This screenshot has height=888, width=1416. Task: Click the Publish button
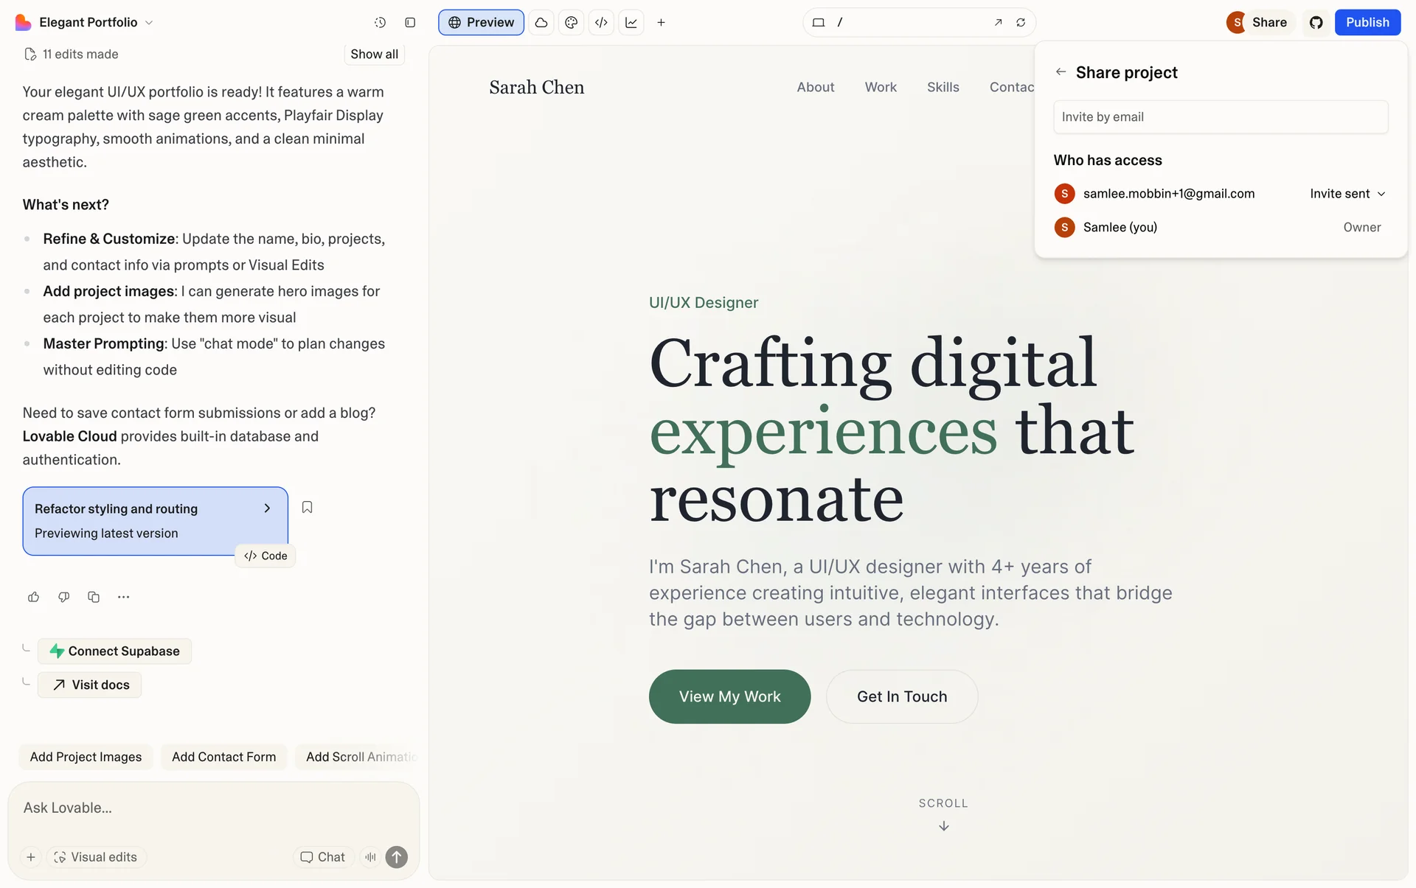(1367, 22)
